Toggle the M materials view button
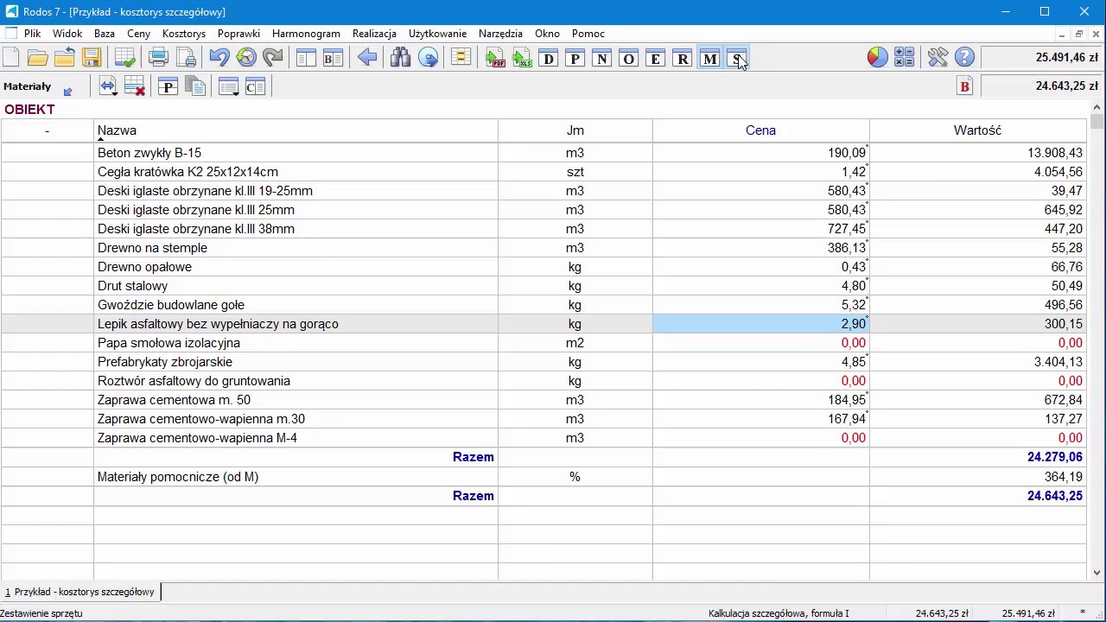 click(x=709, y=58)
